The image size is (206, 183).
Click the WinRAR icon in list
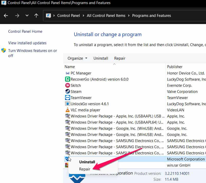pyautogui.click(x=67, y=165)
